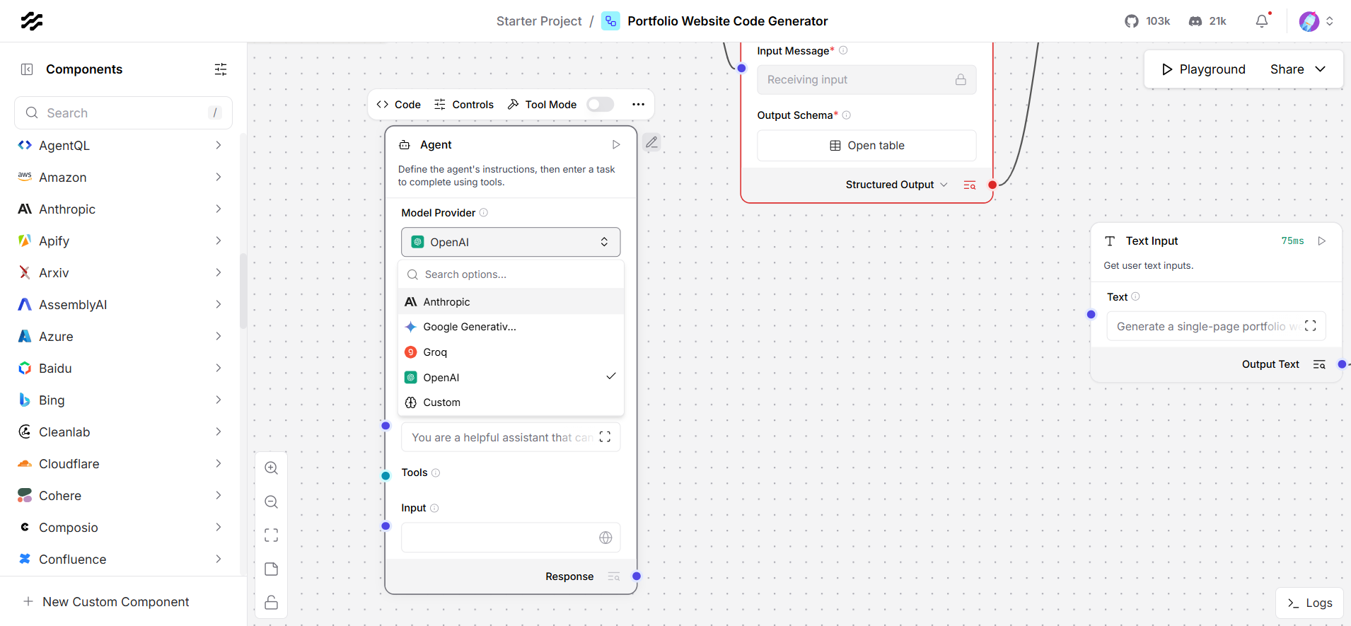The width and height of the screenshot is (1351, 626).
Task: Inspect the Structured Output result icon
Action: (x=970, y=185)
